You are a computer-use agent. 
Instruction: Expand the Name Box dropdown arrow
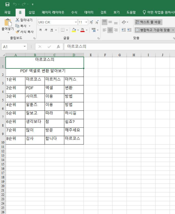(25, 47)
